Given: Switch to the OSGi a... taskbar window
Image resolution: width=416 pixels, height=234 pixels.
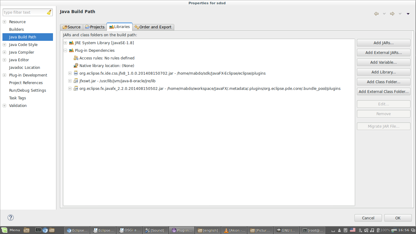Looking at the screenshot, I should click(x=129, y=230).
